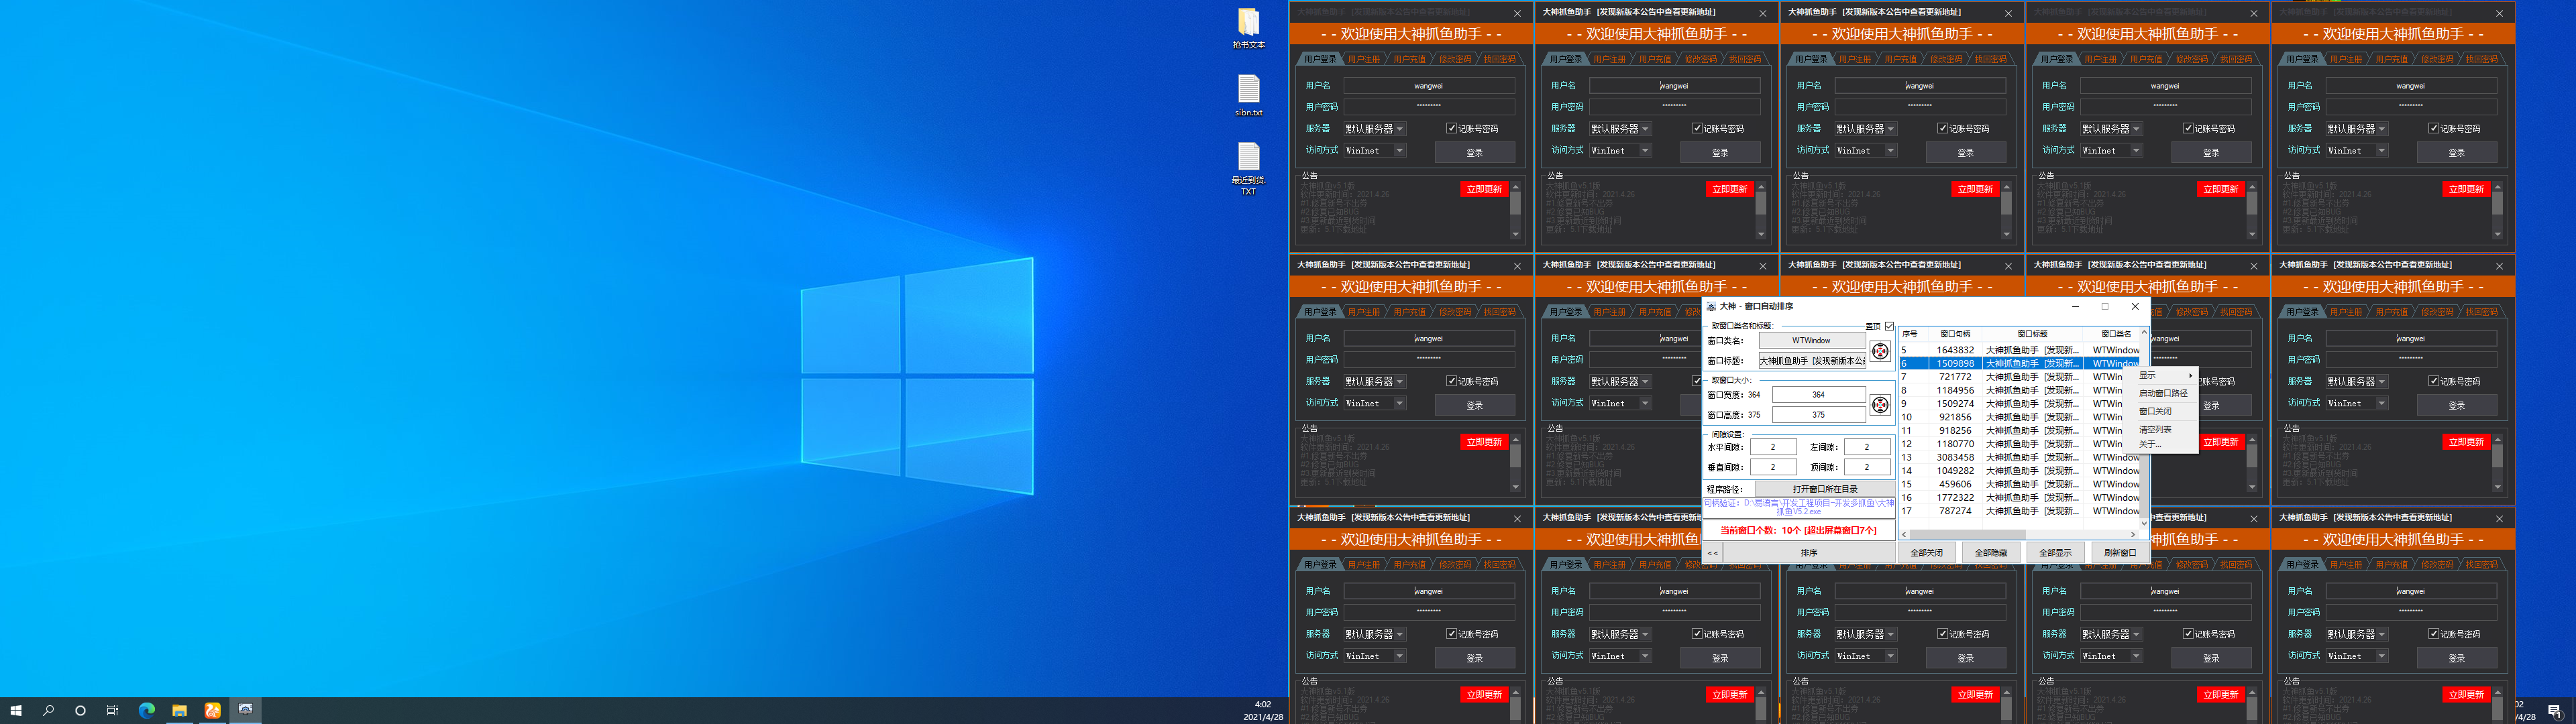Click the horizontal scrollbar thumb under the list
This screenshot has height=724, width=2576.
pos(1968,535)
